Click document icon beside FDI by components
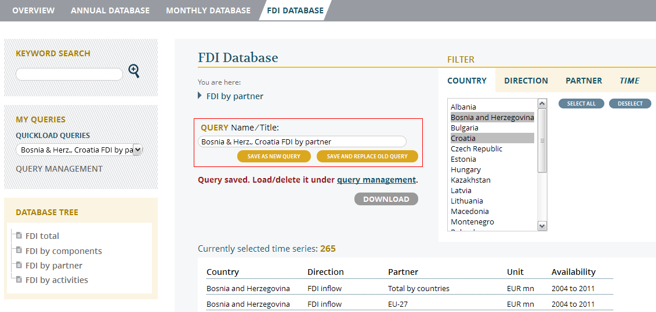The height and width of the screenshot is (312, 656). coord(19,251)
